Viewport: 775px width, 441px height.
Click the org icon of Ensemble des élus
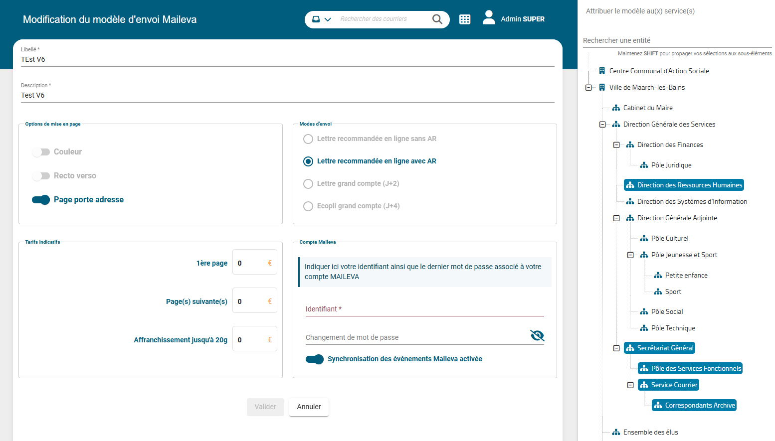click(x=616, y=432)
